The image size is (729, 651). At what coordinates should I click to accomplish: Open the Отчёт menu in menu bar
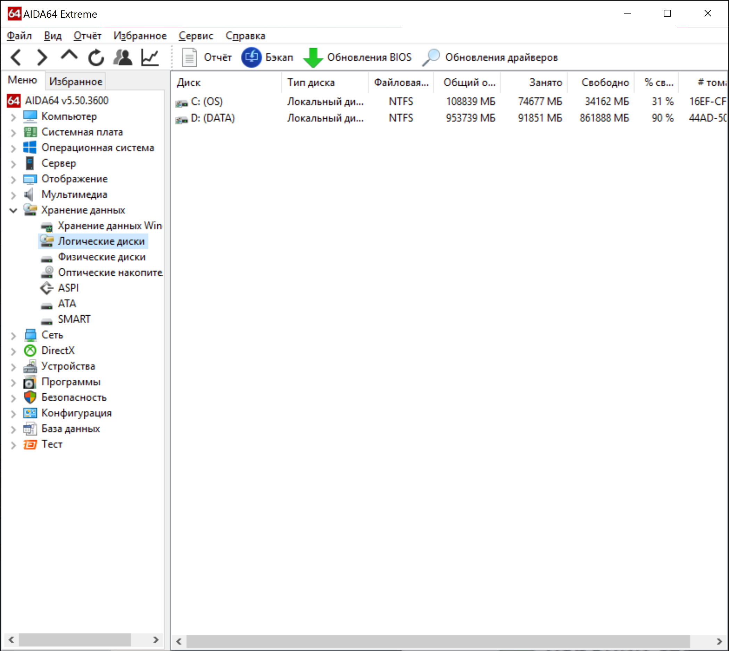88,36
